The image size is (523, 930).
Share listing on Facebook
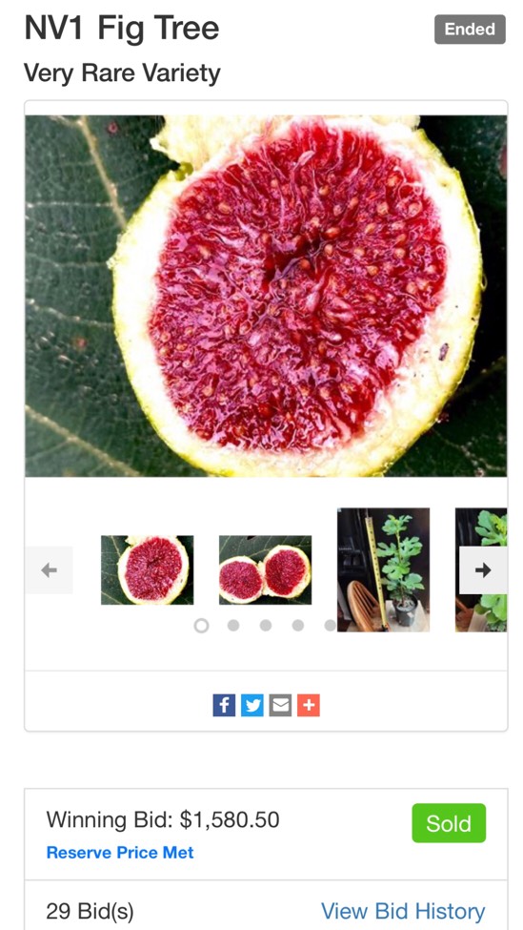pyautogui.click(x=224, y=705)
